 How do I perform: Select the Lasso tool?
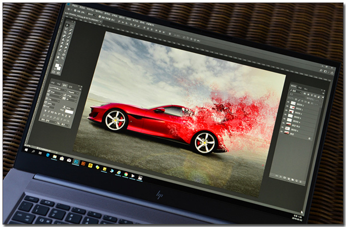tap(66, 29)
